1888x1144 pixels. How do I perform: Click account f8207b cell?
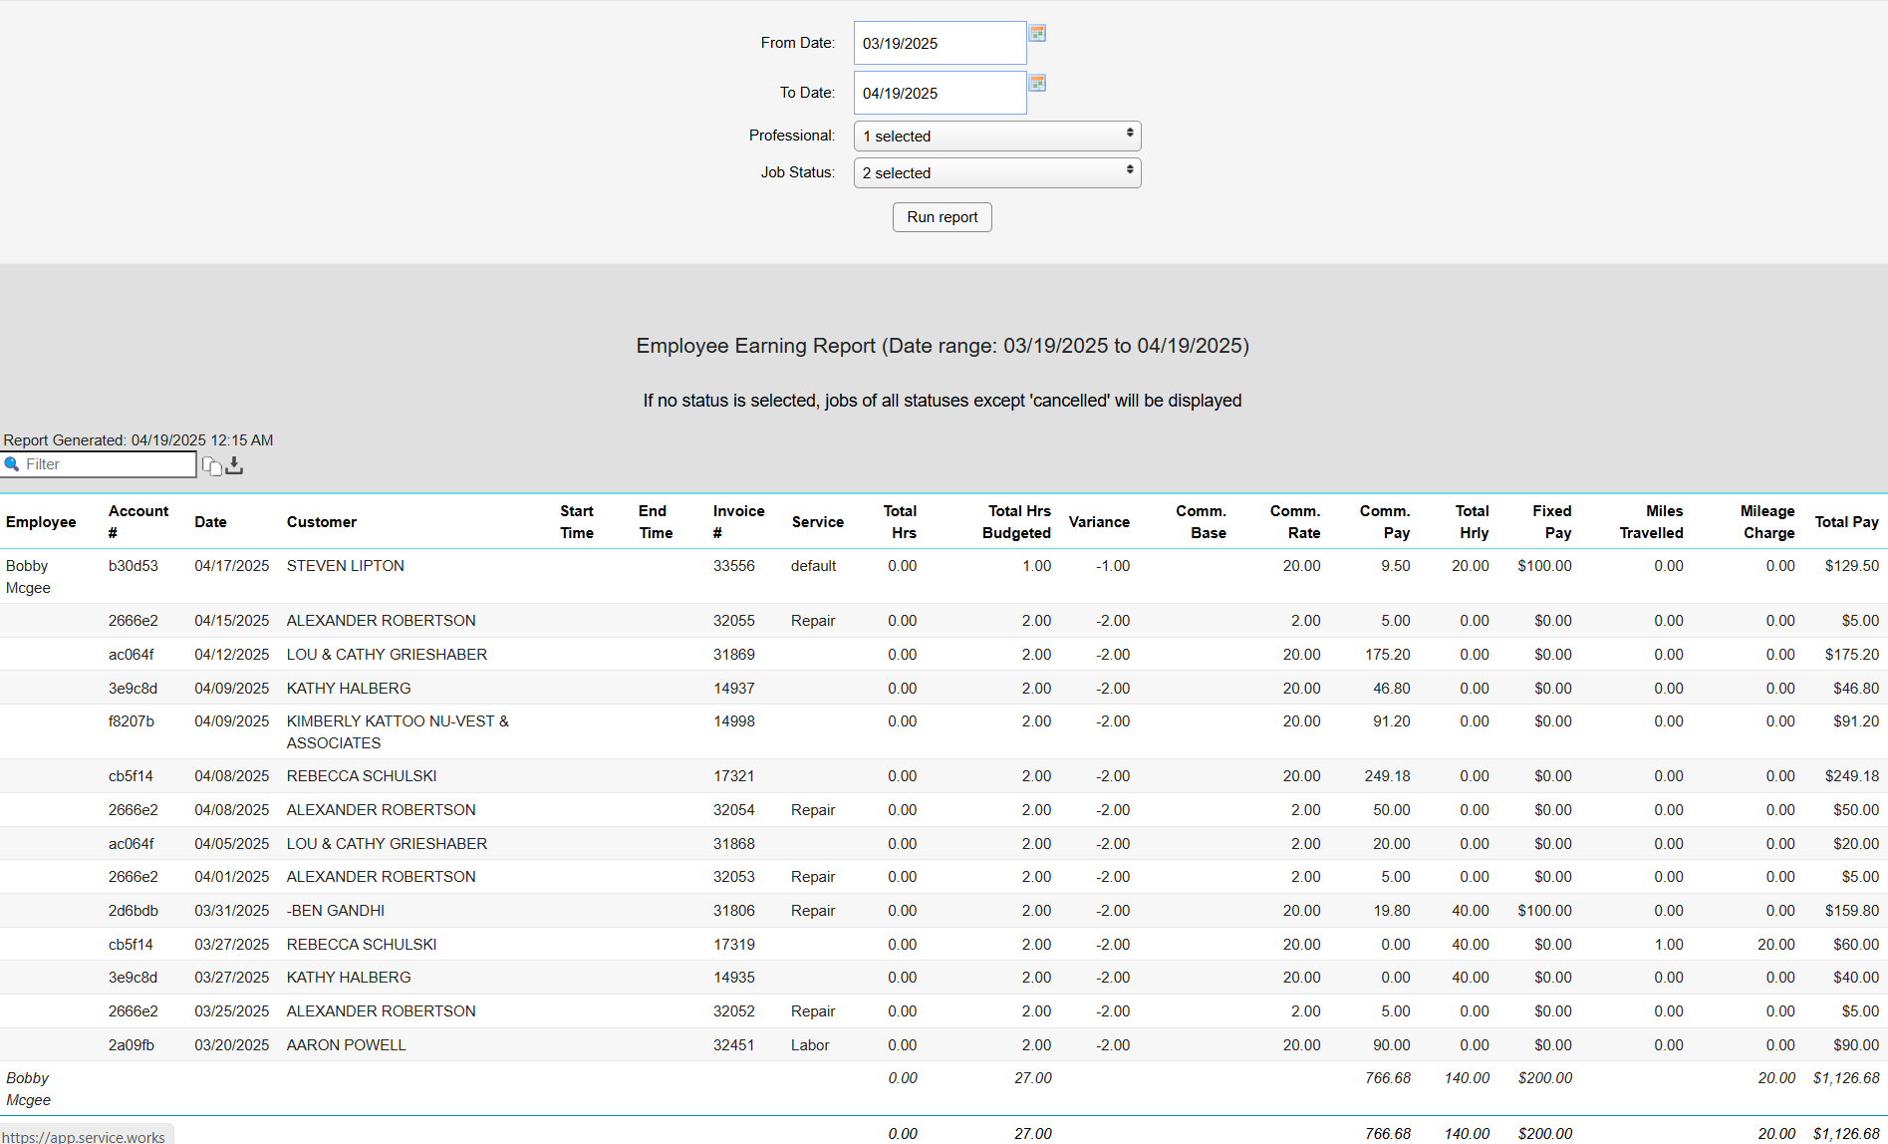pyautogui.click(x=132, y=721)
